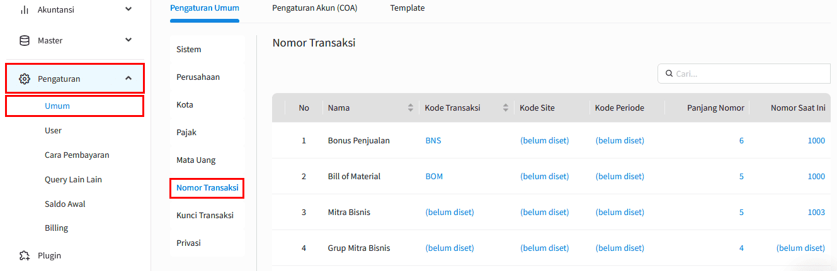Viewport: 837px width, 271px height.
Task: Edit Mitra Bisnis current number 1003
Action: pos(816,212)
